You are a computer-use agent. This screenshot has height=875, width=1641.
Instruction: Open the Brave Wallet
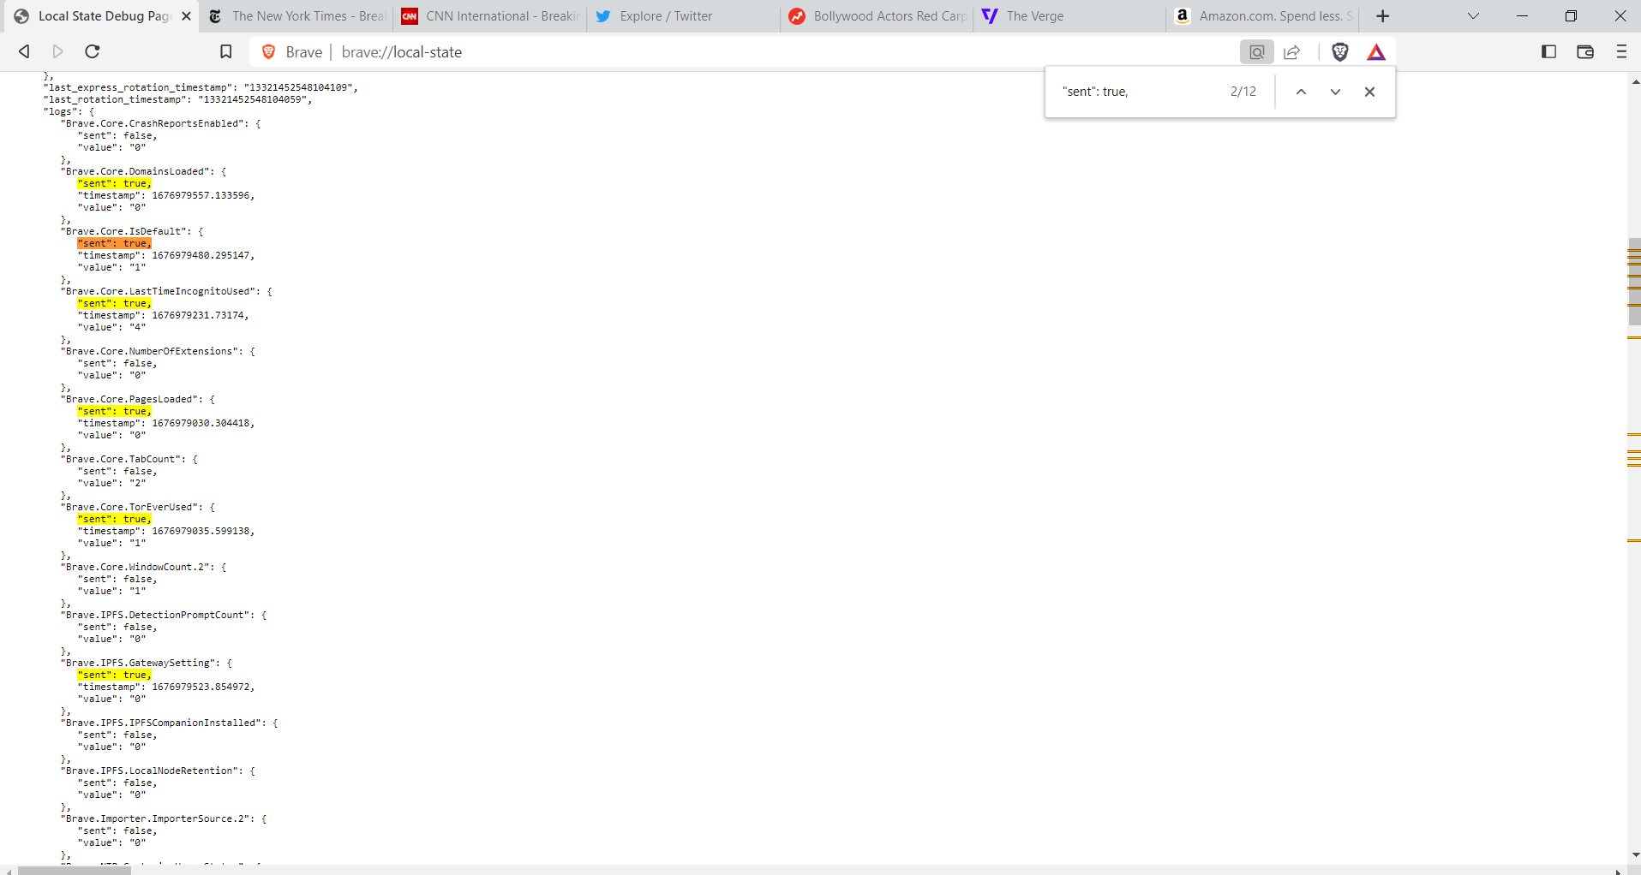[1584, 51]
